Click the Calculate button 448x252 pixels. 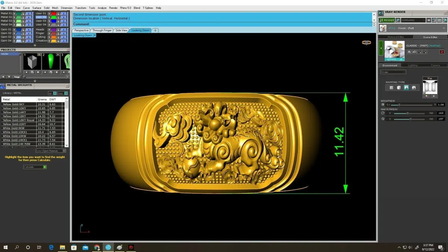click(x=35, y=167)
